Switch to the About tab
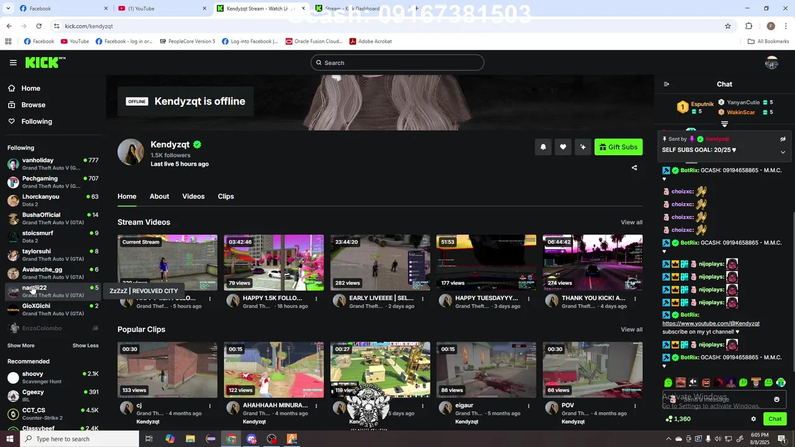Viewport: 795px width, 447px height. pos(159,196)
